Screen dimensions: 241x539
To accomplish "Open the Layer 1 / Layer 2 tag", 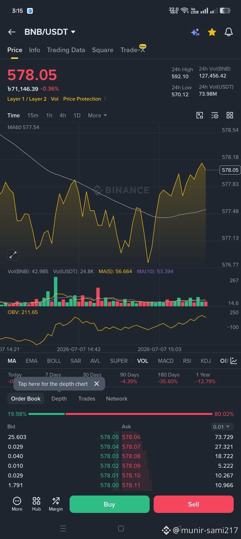I will click(x=27, y=99).
